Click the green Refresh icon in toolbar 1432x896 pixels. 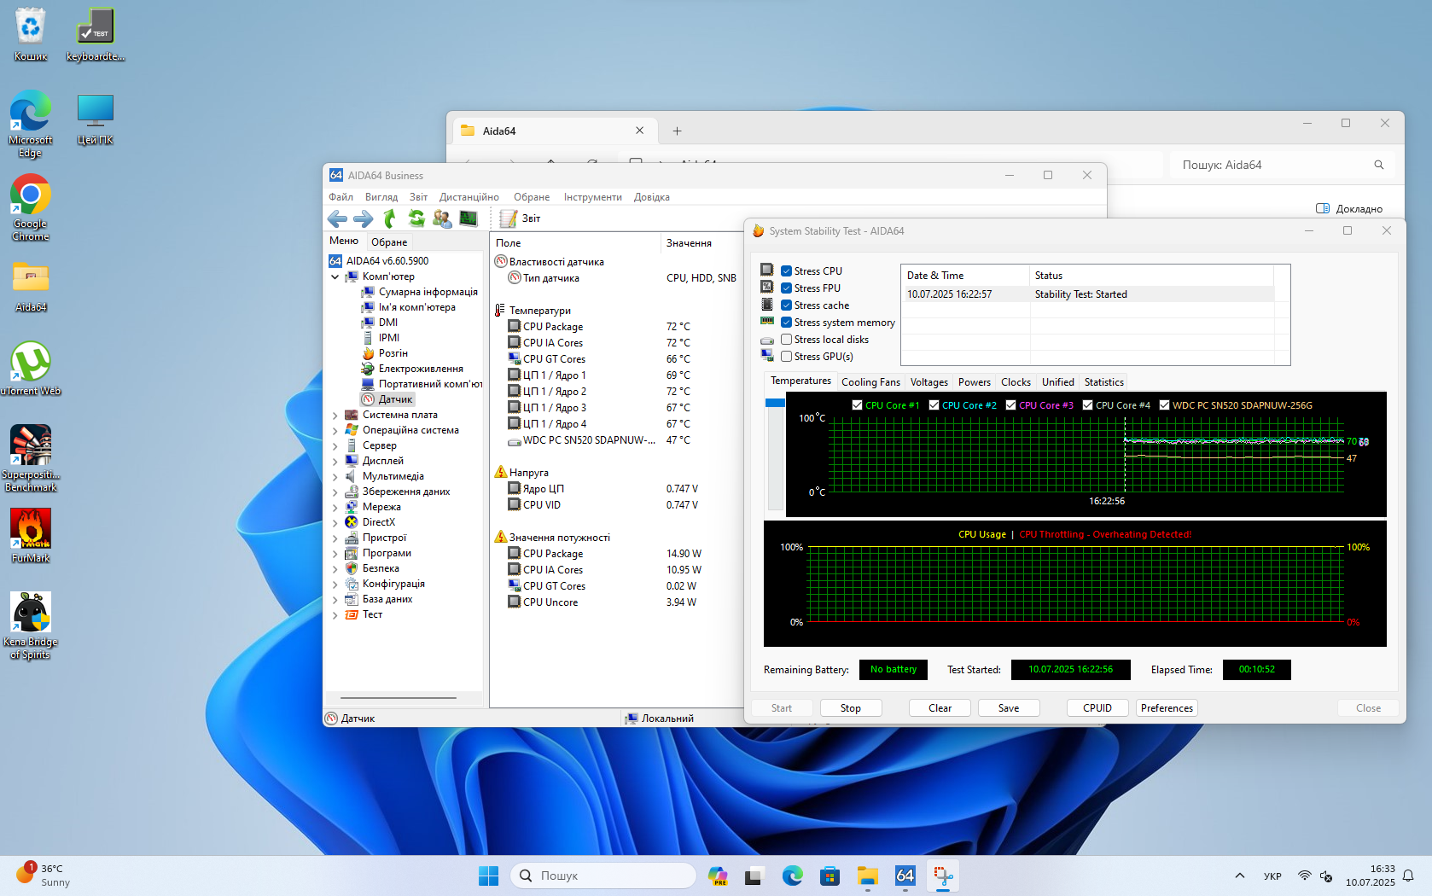[x=416, y=218]
